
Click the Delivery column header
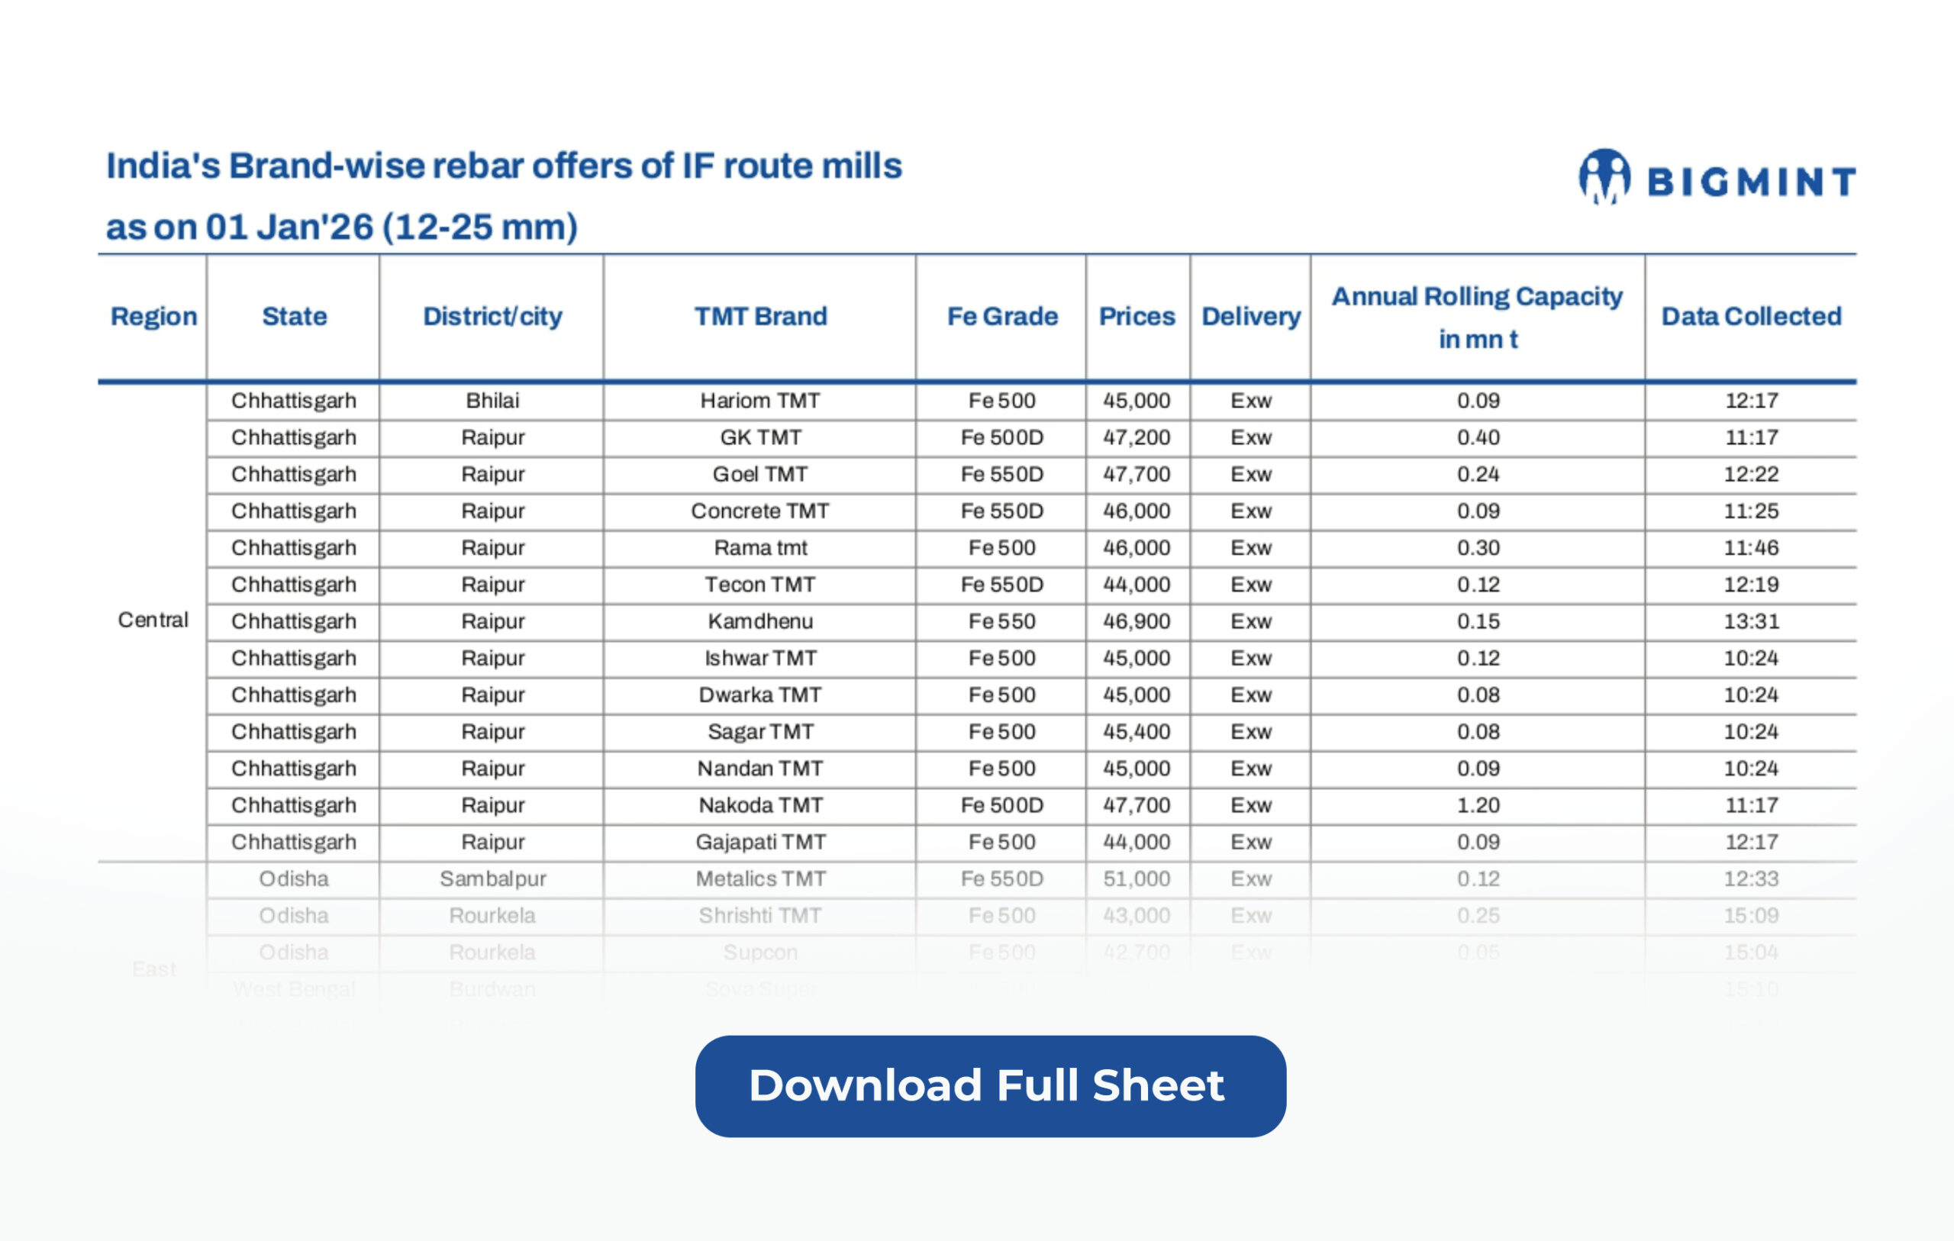(x=1250, y=317)
